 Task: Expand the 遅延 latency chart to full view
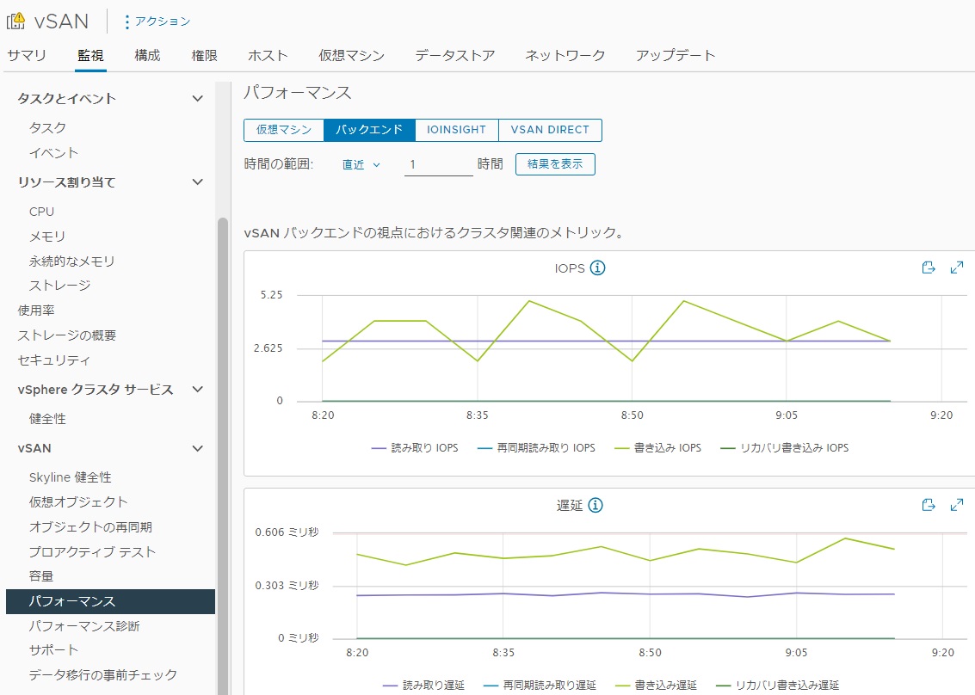tap(956, 505)
